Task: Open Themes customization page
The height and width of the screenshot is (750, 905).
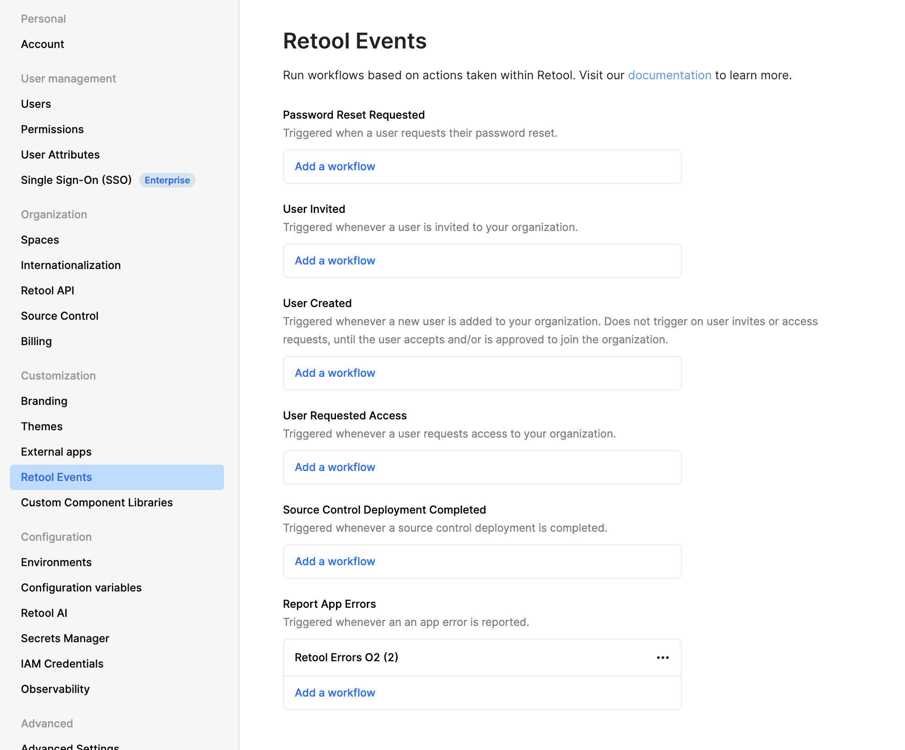Action: (42, 427)
